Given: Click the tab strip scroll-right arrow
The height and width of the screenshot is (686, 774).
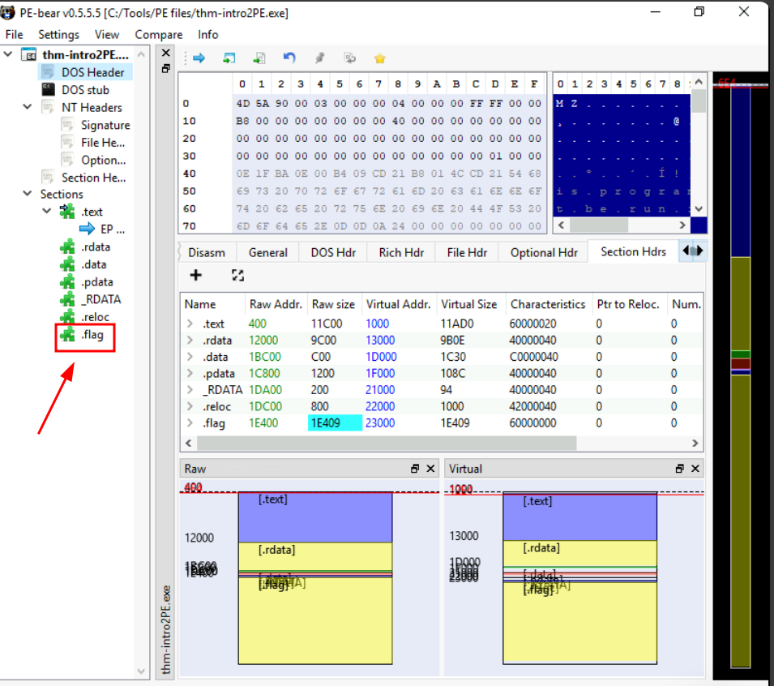Looking at the screenshot, I should pos(700,251).
